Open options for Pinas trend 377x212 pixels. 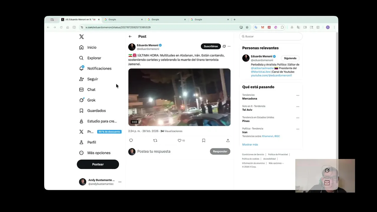[x=298, y=118]
